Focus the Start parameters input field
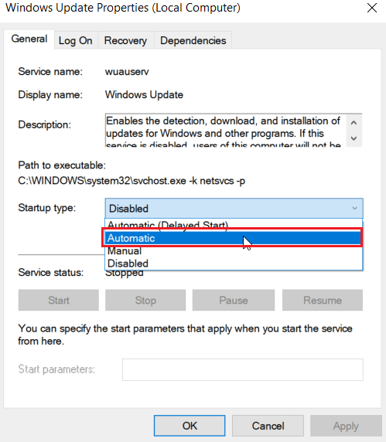Viewport: 386px width, 442px height. pyautogui.click(x=243, y=369)
